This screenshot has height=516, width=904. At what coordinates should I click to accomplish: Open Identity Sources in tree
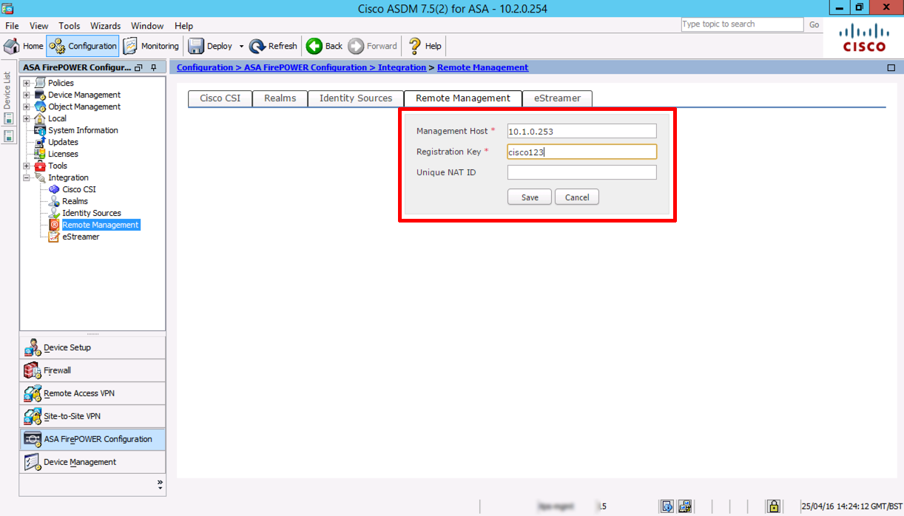(92, 213)
